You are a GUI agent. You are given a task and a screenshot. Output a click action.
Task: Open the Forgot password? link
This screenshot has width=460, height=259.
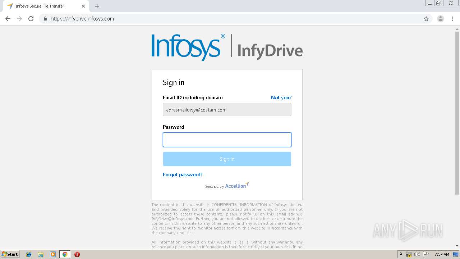click(183, 174)
